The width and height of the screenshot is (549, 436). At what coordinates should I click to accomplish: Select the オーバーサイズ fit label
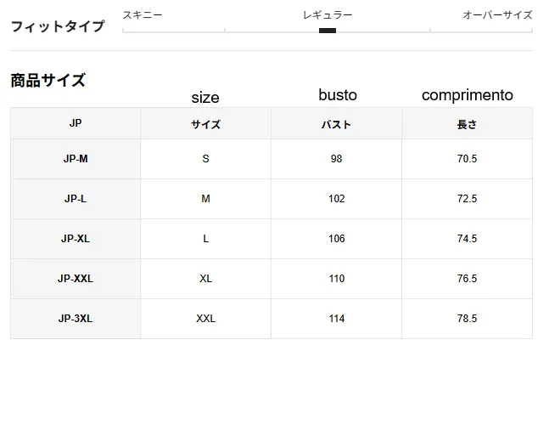pos(497,15)
